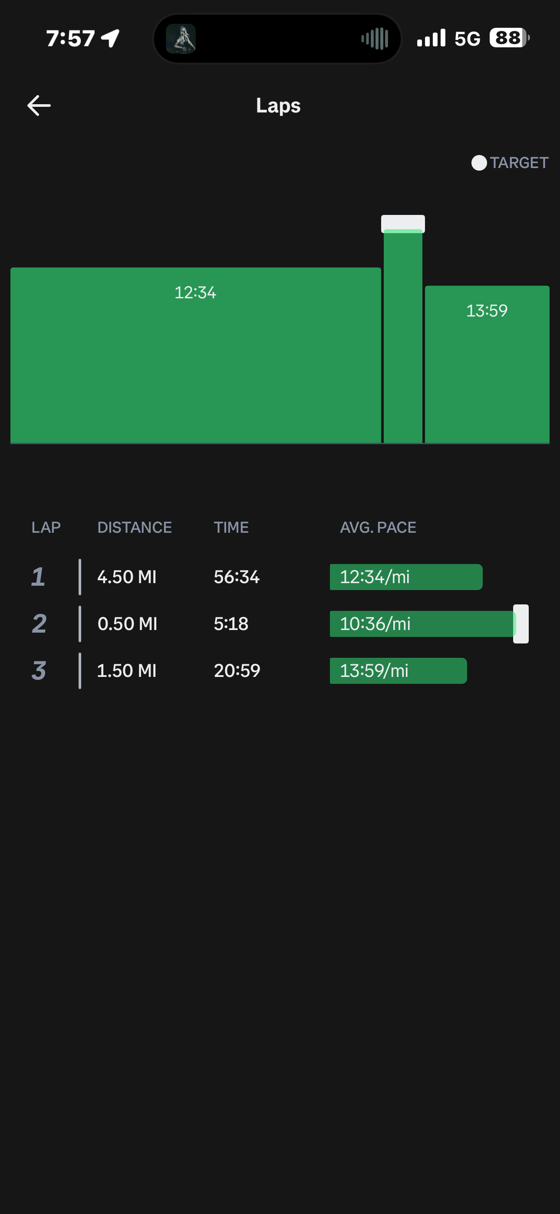Select the 12:34 lap bar in chart
The image size is (560, 1214).
click(195, 354)
